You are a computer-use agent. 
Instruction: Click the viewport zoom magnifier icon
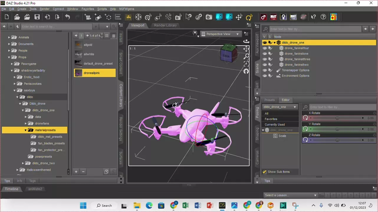click(246, 56)
